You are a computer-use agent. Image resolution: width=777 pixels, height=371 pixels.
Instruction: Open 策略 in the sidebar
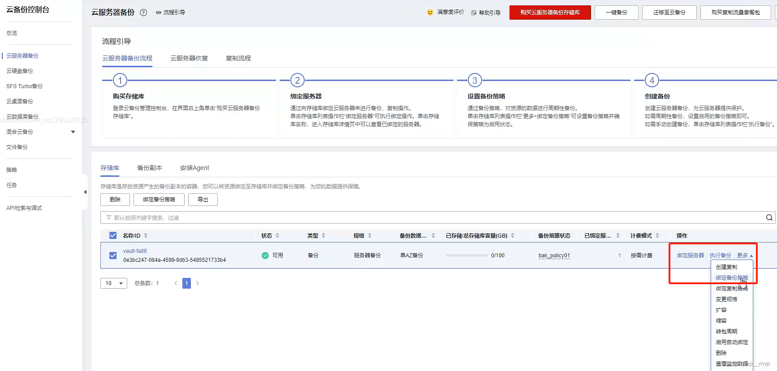(12, 170)
